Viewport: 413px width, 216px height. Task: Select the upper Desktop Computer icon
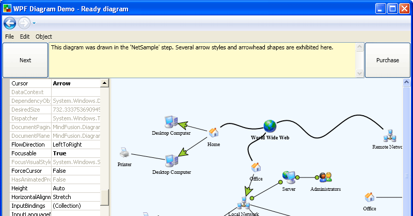[x=170, y=121]
